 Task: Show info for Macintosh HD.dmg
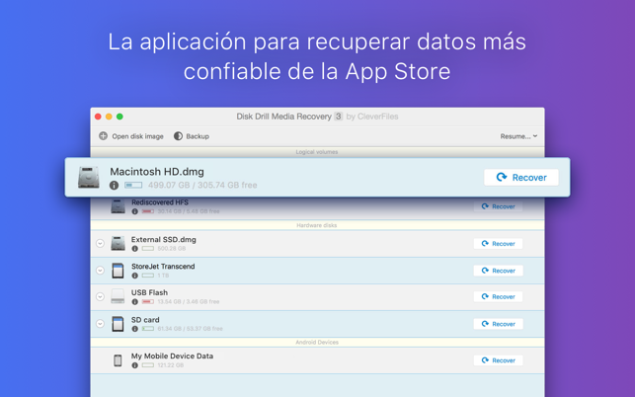115,185
